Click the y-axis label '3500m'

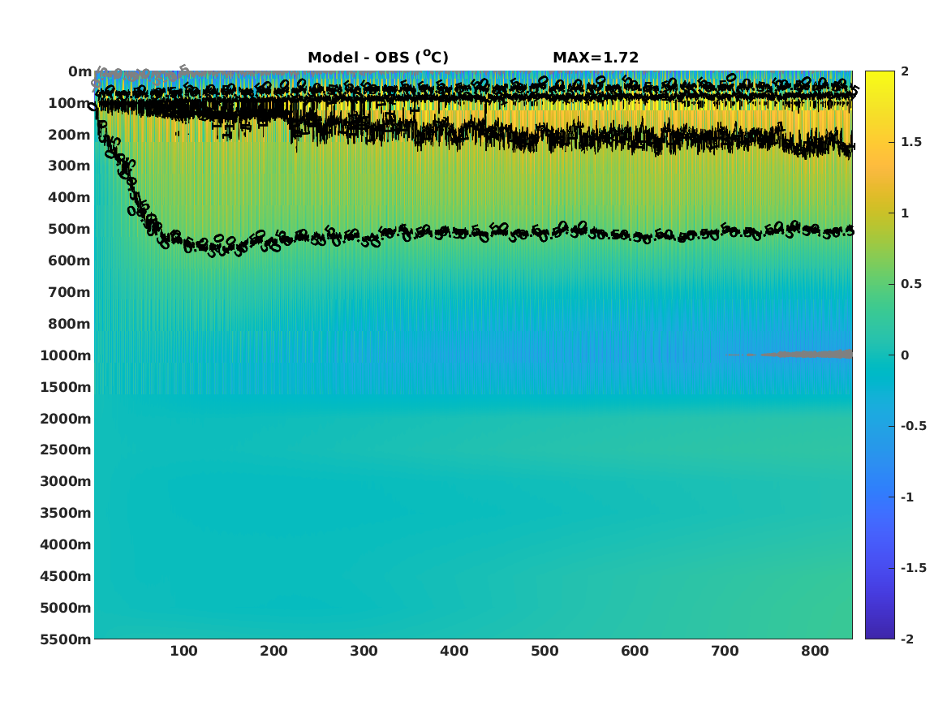(66, 513)
